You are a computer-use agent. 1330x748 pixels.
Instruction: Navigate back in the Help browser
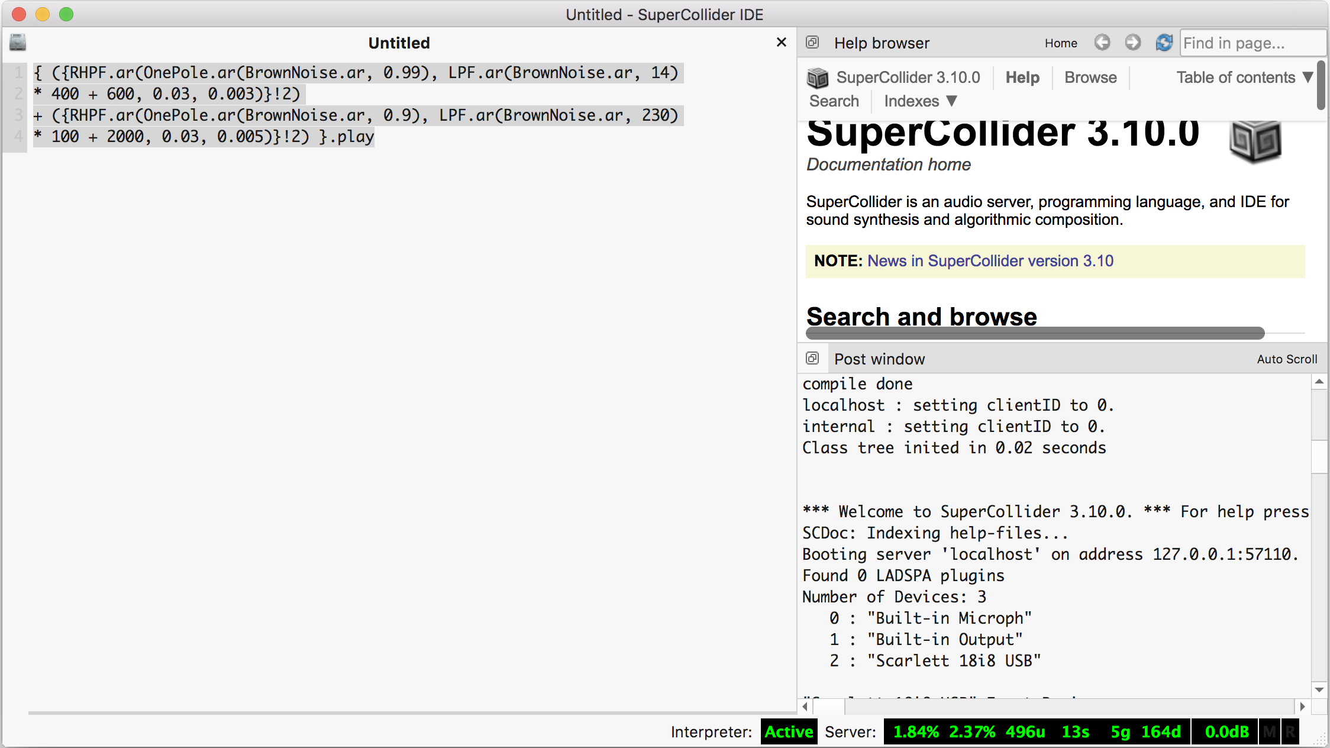pos(1102,43)
